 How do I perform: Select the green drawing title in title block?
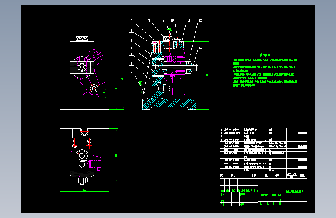[295, 191]
